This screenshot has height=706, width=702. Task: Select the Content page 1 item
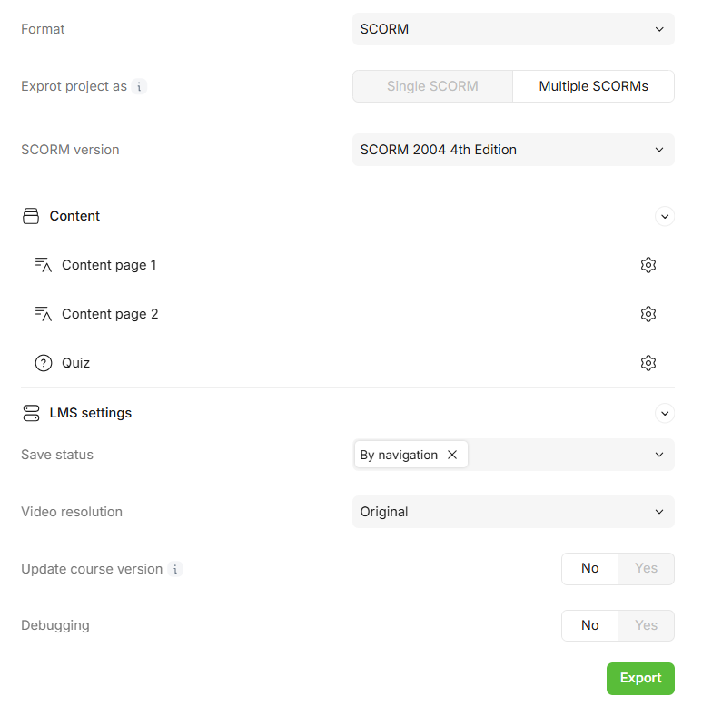coord(109,265)
